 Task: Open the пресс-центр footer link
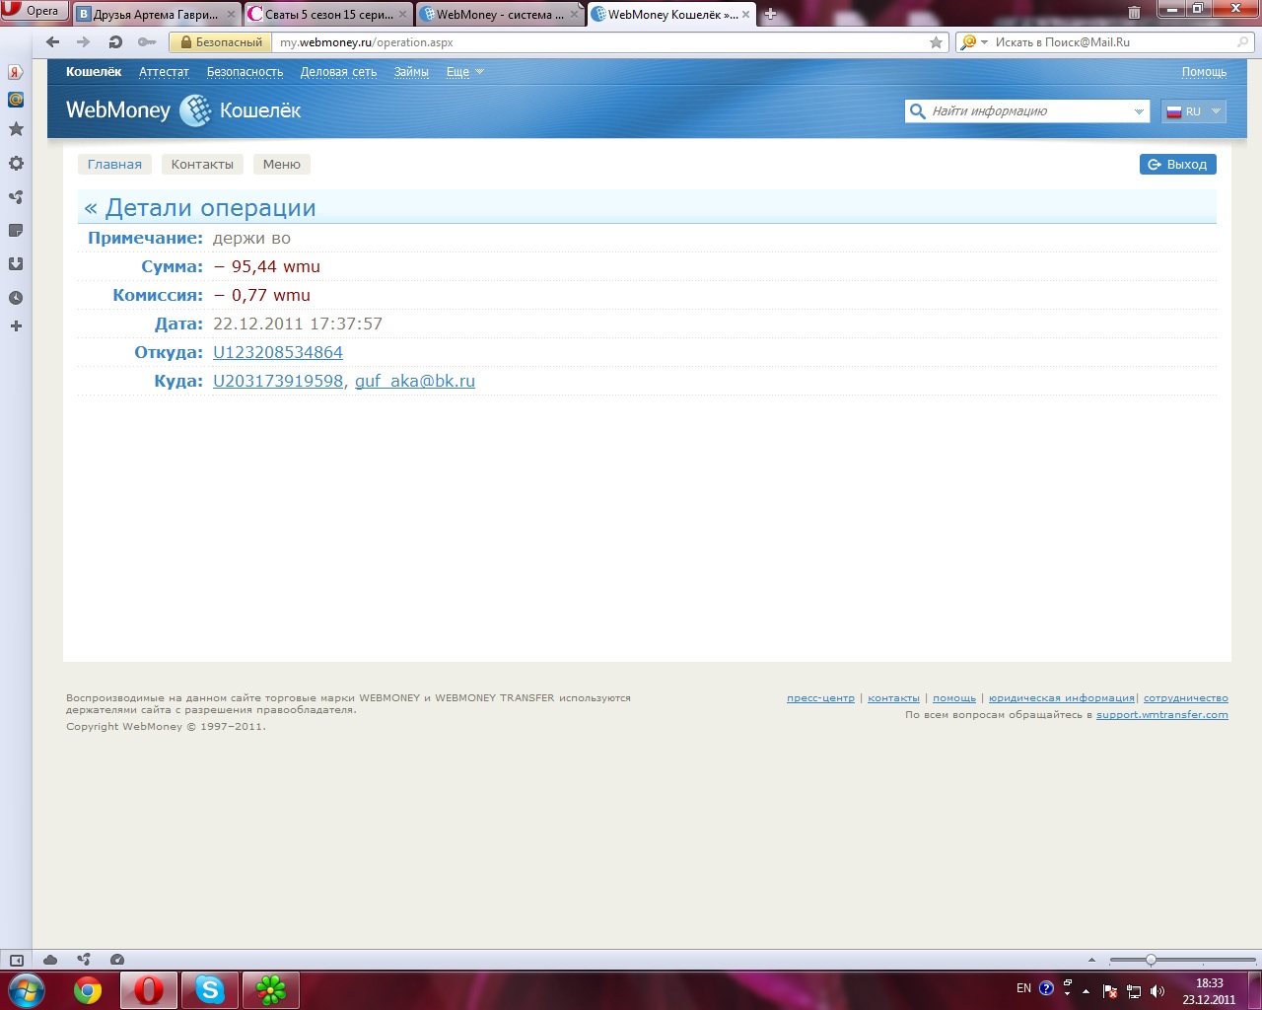click(x=820, y=698)
